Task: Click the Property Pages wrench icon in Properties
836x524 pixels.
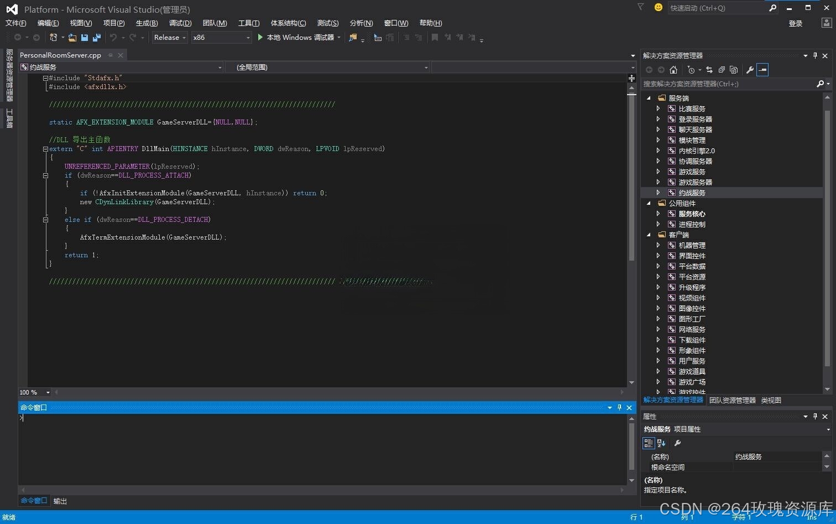Action: point(677,443)
